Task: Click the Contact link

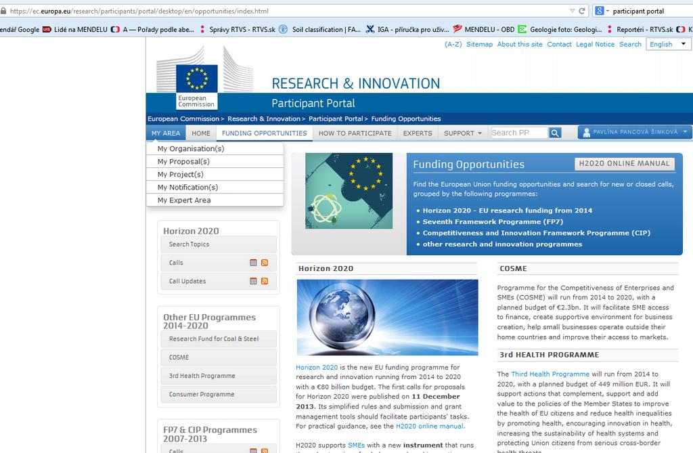Action: [559, 44]
